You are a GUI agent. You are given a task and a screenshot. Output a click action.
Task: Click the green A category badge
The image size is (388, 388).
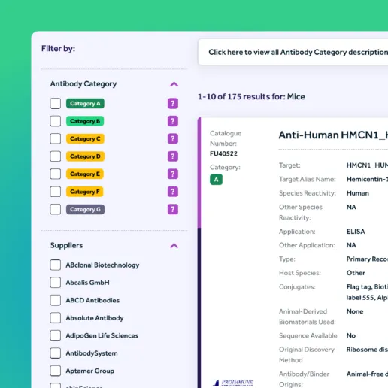[x=216, y=180]
